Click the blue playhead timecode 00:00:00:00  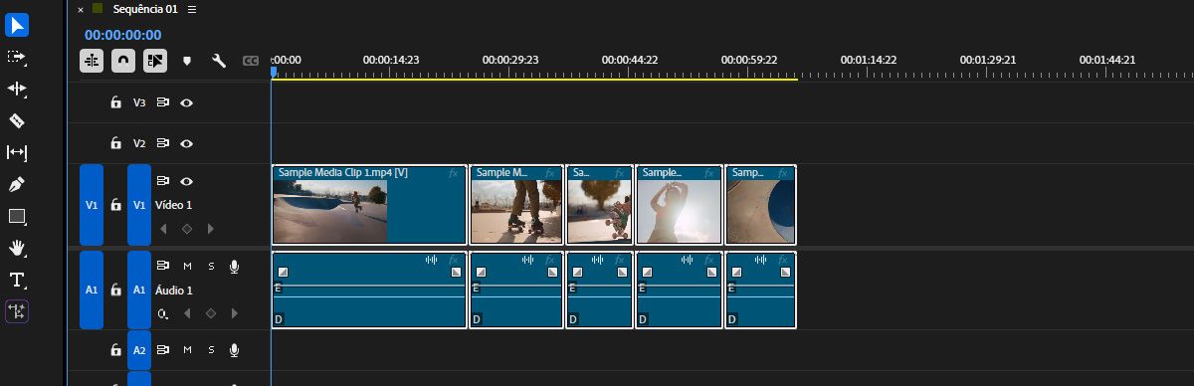click(122, 35)
